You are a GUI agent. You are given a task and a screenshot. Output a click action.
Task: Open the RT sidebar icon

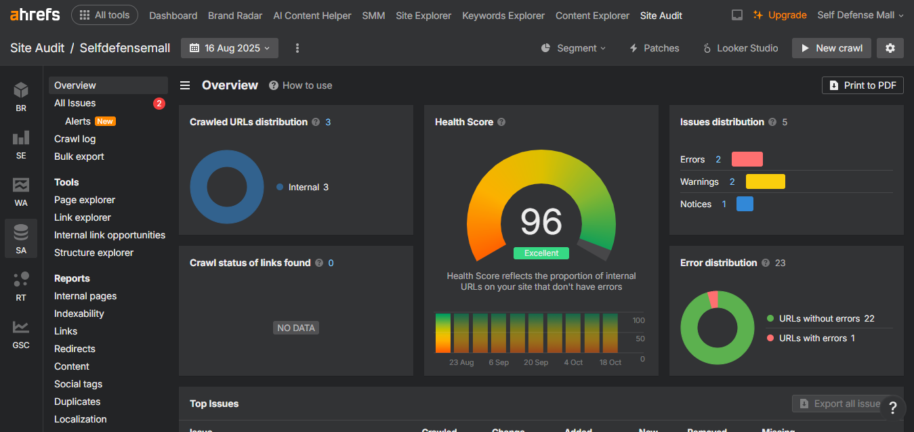coord(21,286)
